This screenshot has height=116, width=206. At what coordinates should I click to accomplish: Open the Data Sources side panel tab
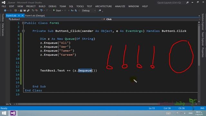tap(3, 30)
